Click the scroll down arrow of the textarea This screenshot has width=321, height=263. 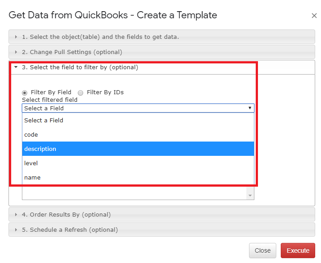(250, 196)
